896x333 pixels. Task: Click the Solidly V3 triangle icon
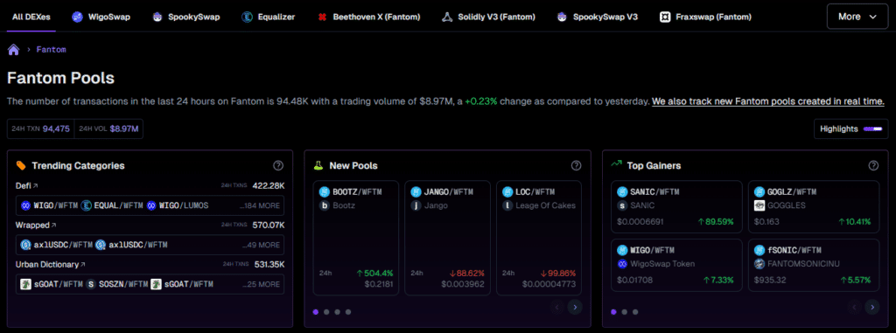pyautogui.click(x=447, y=17)
